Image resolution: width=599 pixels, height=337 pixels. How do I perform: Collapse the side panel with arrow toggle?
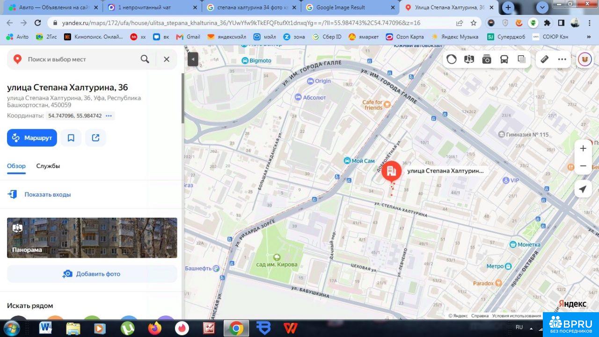[x=193, y=59]
